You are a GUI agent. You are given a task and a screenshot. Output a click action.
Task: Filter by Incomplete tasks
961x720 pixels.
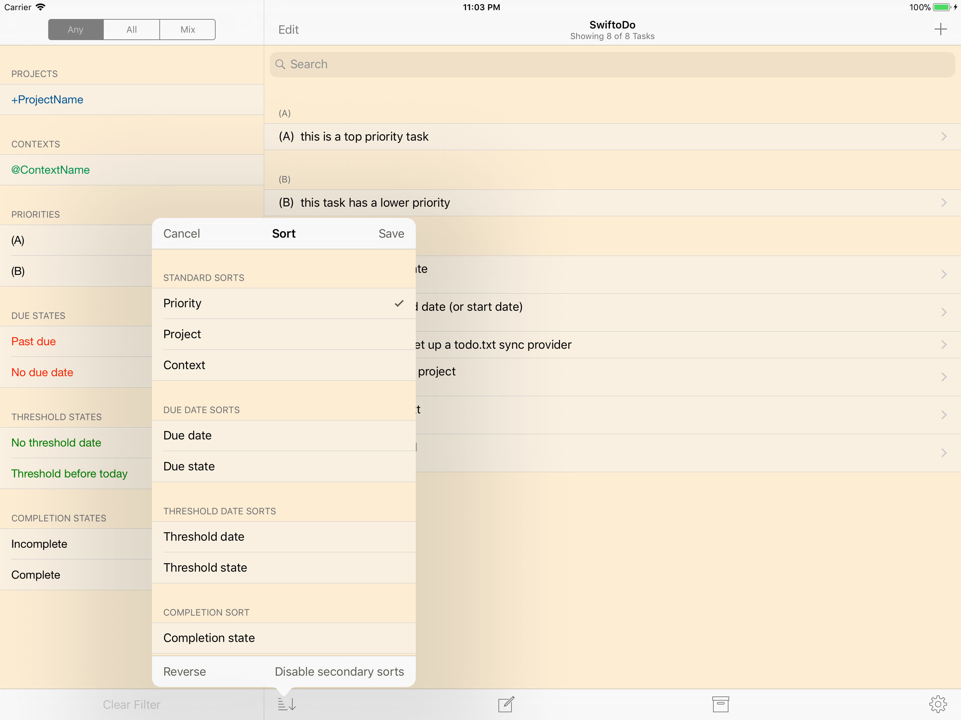tap(76, 544)
